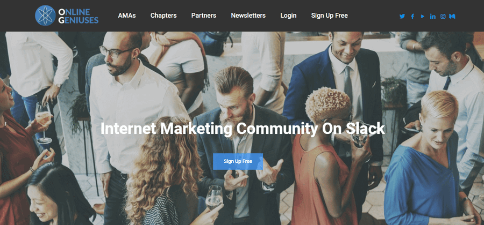484x225 pixels.
Task: Click the Online Geniuses atom logo
Action: click(45, 16)
